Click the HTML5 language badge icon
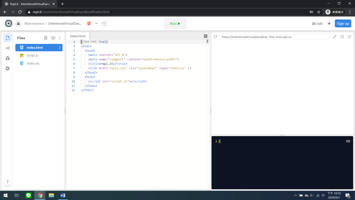This screenshot has height=200, width=355. 89,23
